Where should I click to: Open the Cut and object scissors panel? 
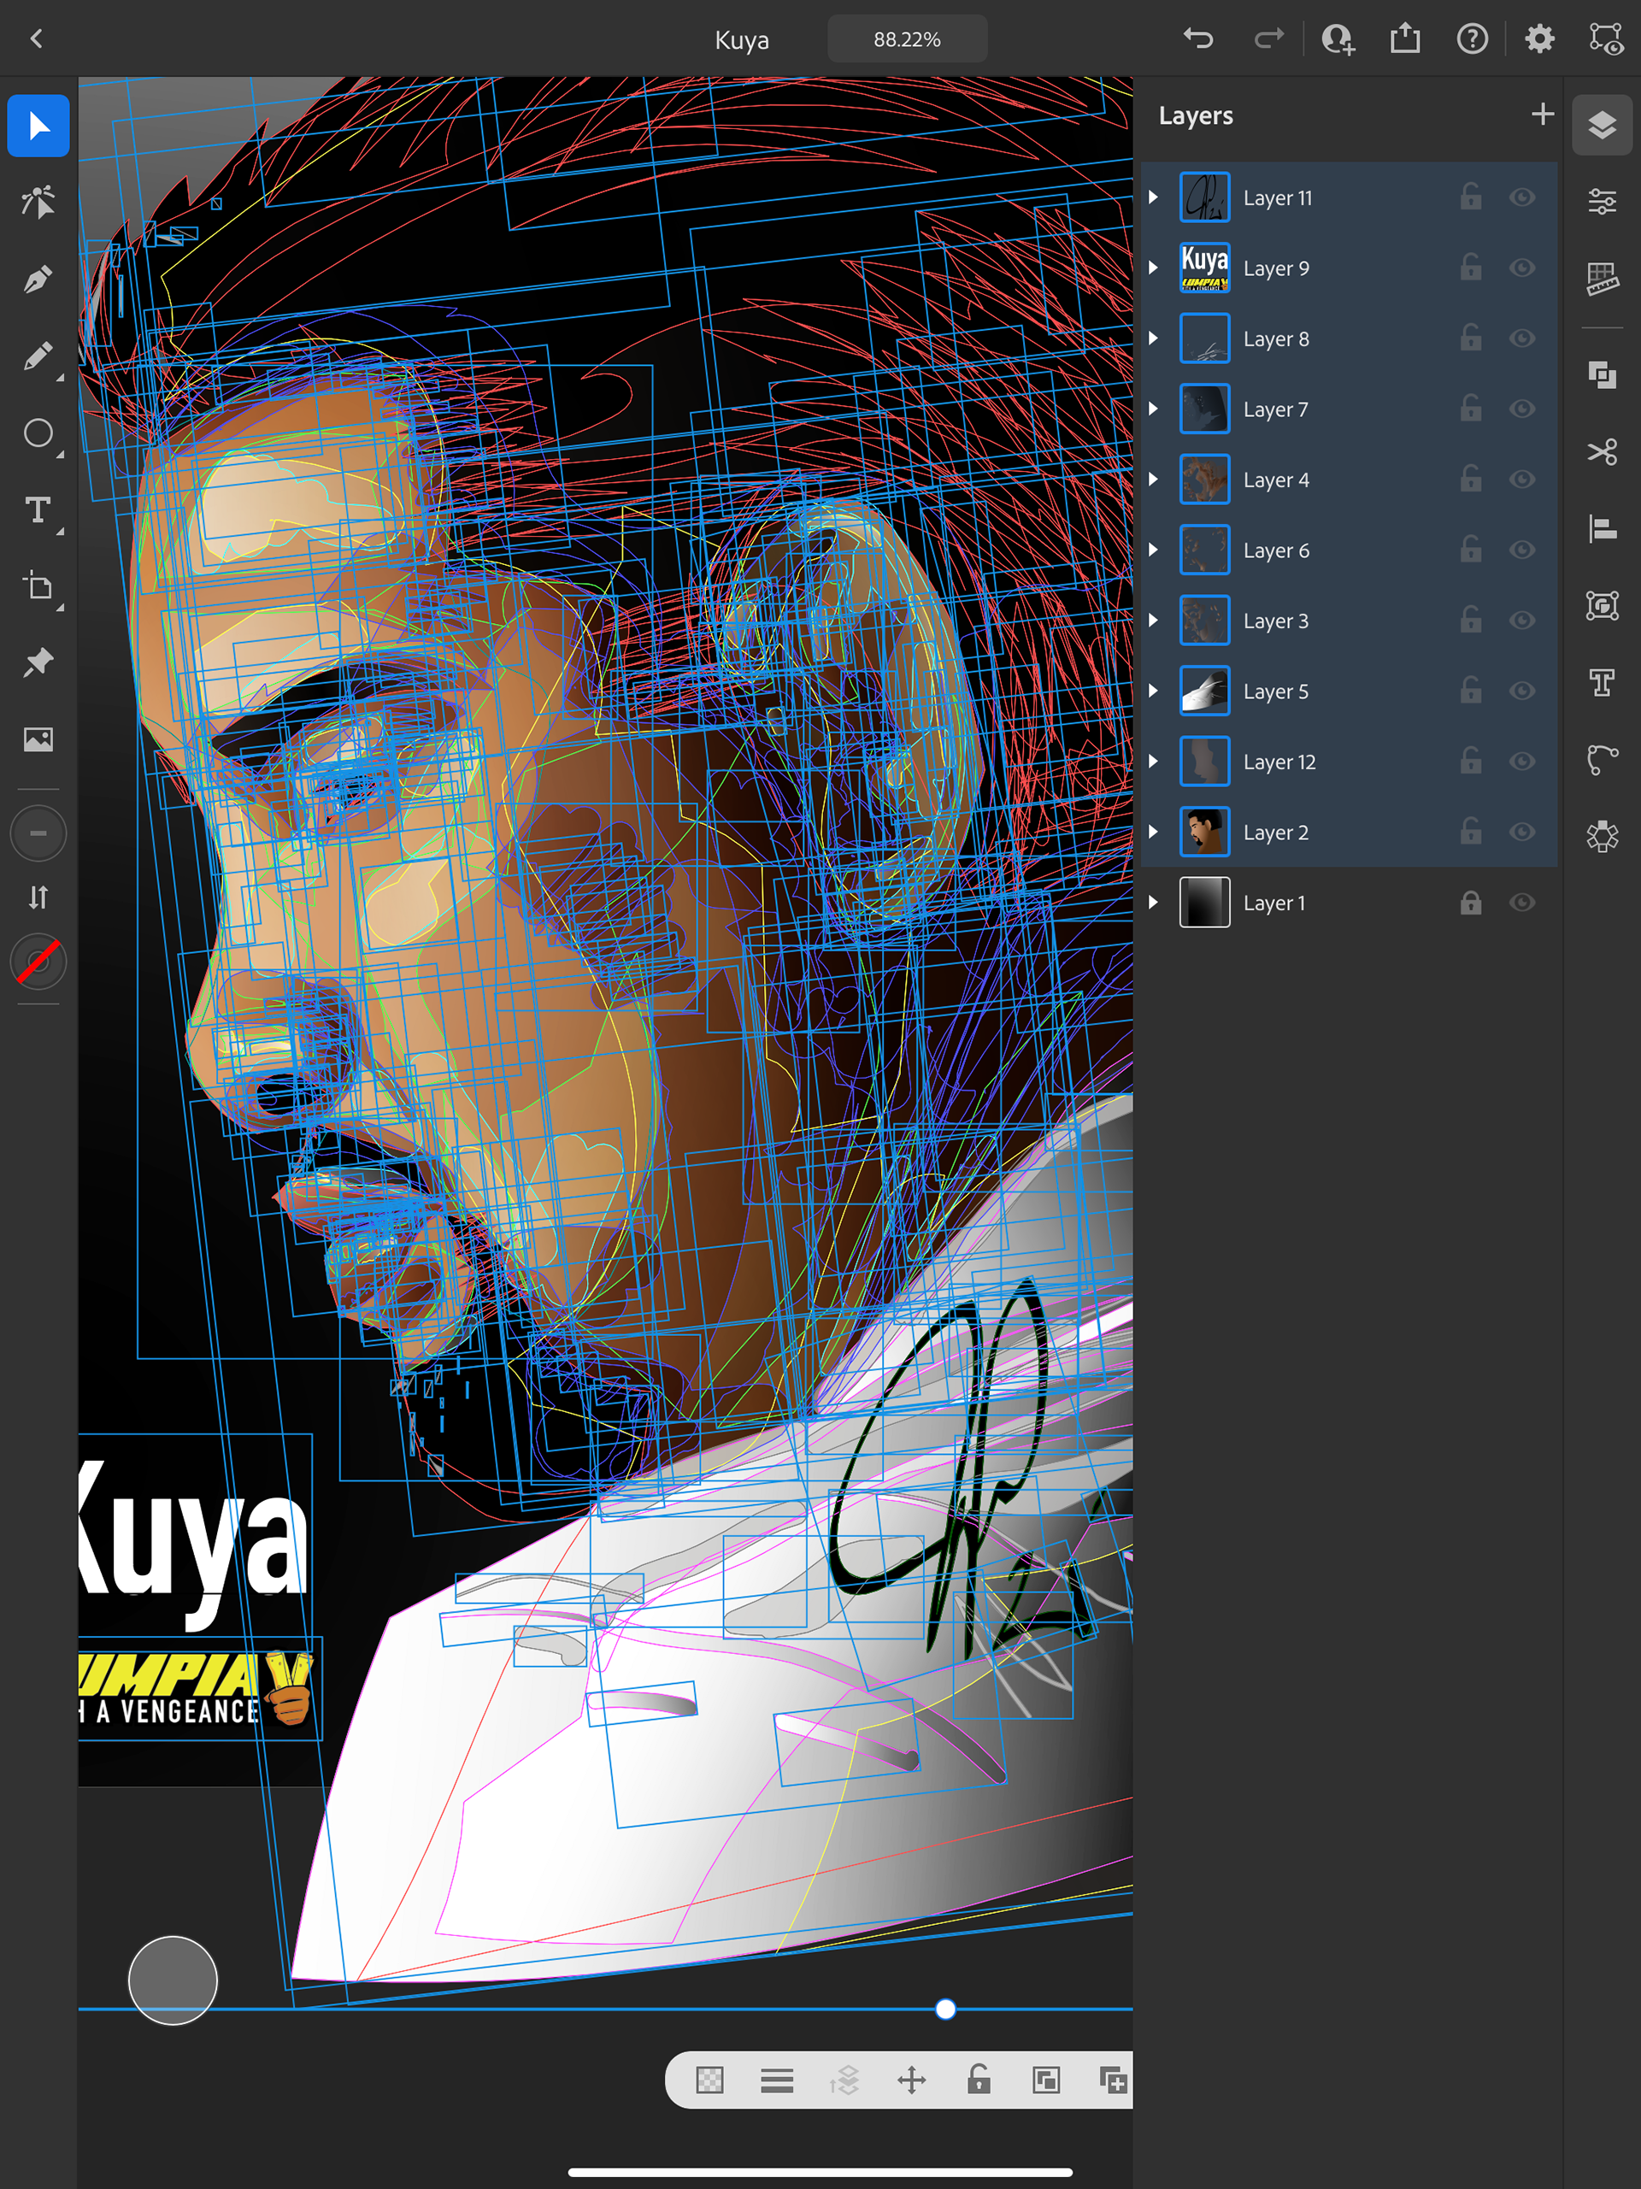coord(1603,452)
